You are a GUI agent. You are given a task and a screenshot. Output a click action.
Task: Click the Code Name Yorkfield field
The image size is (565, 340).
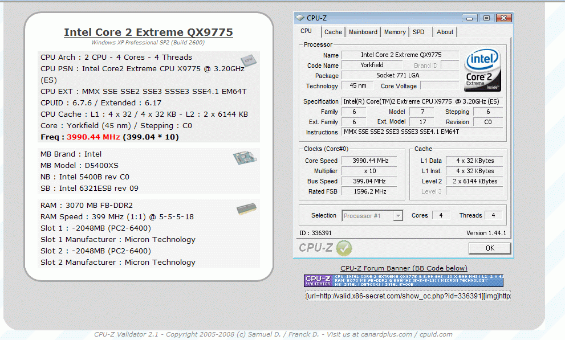pos(372,65)
